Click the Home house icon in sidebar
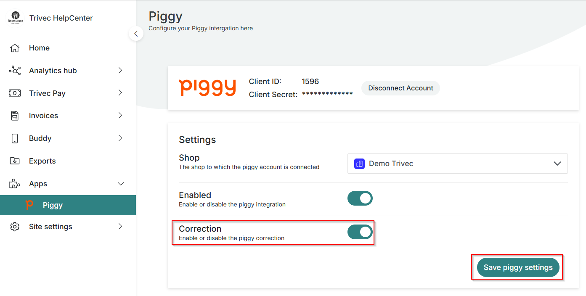The height and width of the screenshot is (296, 586). tap(15, 48)
